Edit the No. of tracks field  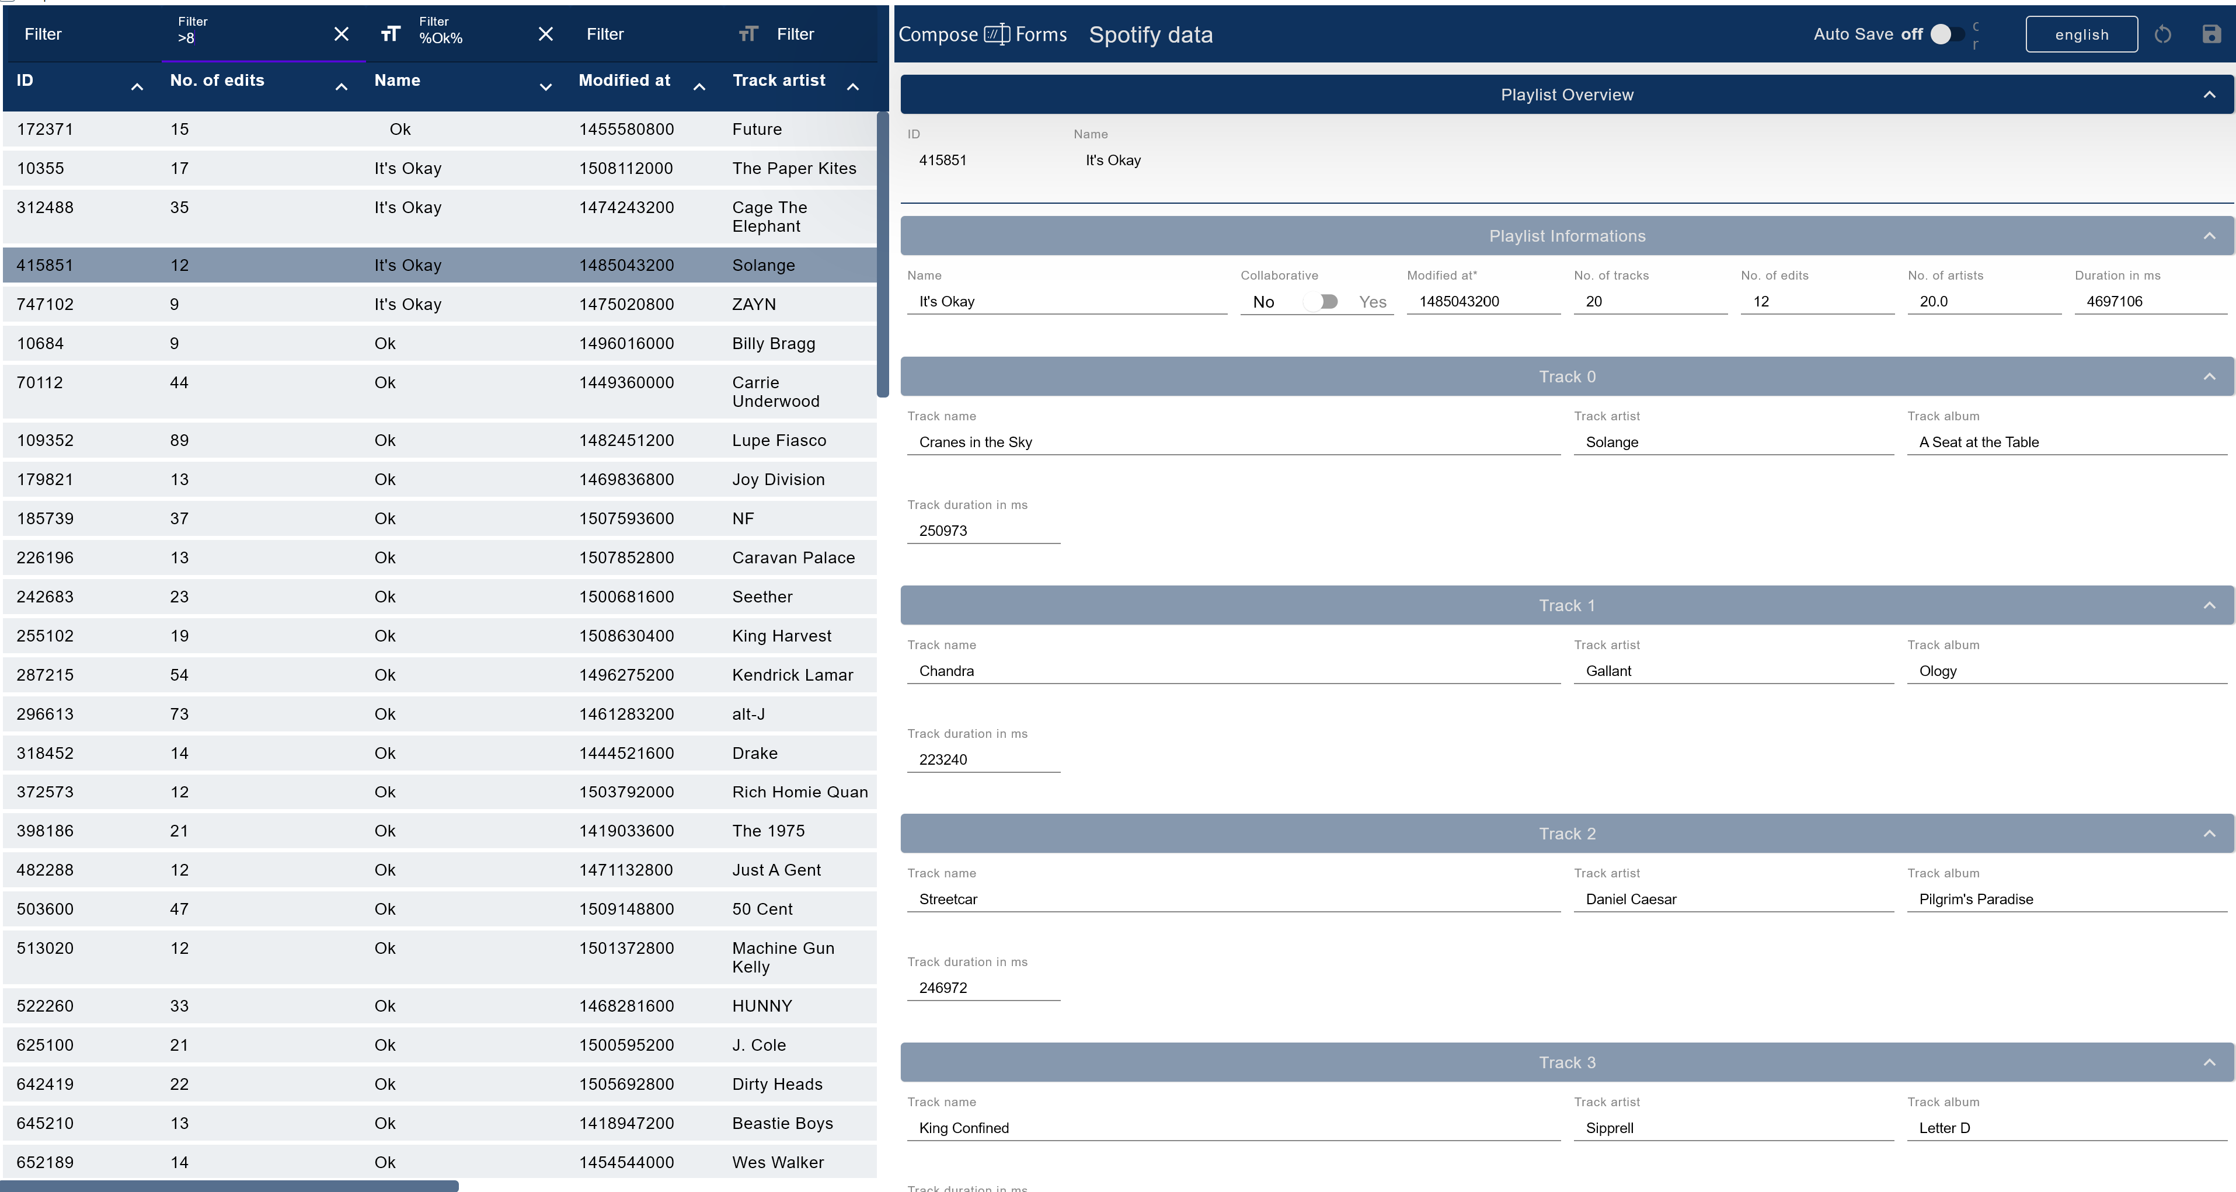1650,301
